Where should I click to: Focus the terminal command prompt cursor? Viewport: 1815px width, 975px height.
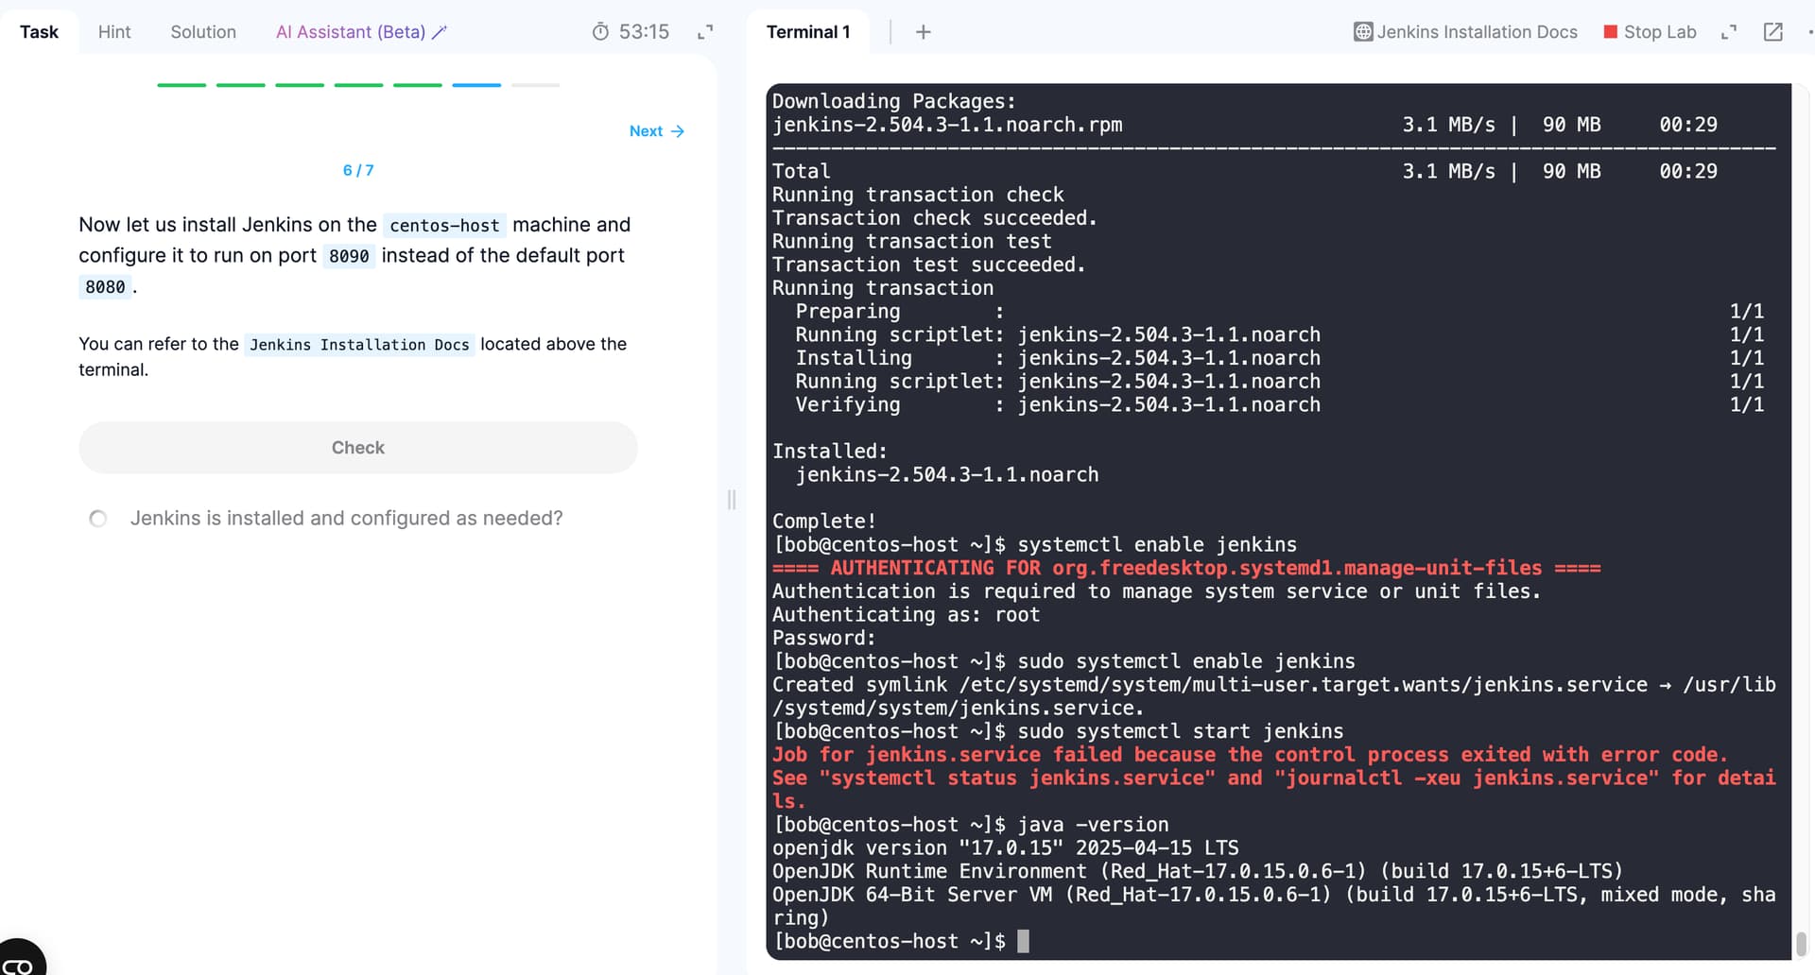coord(1023,941)
